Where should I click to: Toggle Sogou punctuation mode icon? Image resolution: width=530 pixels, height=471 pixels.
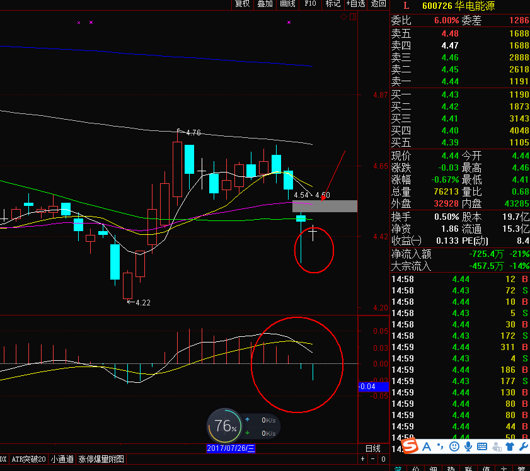tap(440, 446)
